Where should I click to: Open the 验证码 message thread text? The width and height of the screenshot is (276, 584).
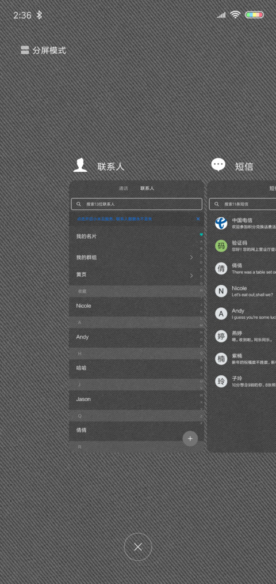coord(254,246)
